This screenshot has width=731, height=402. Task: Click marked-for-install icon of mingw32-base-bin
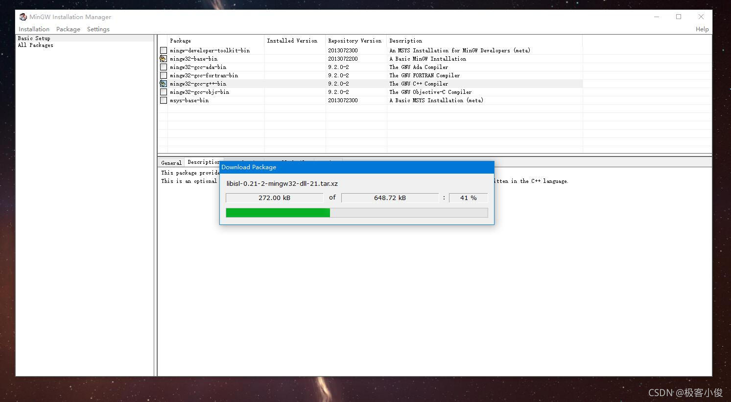164,59
